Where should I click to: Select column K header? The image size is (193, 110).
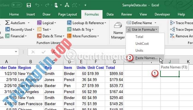(188, 62)
